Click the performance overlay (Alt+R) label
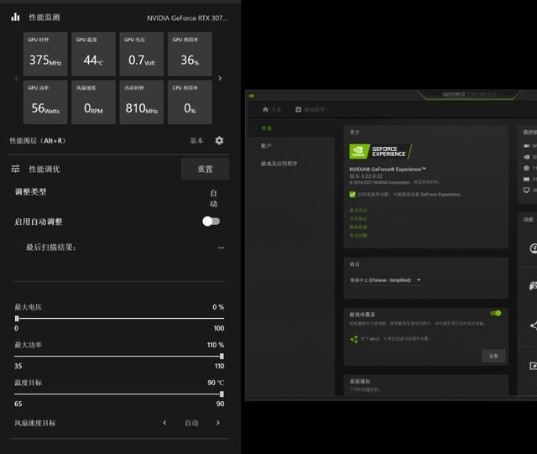Viewport: 537px width, 454px height. 37,140
